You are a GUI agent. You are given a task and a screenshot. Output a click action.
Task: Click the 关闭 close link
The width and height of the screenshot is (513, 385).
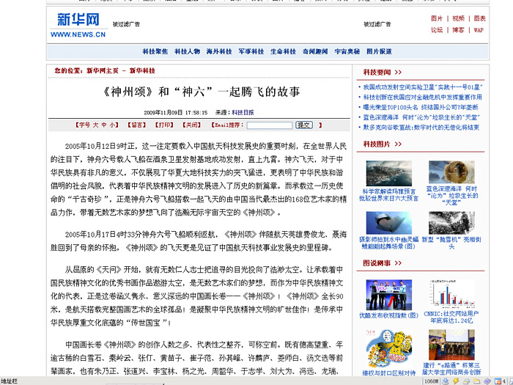coord(192,125)
